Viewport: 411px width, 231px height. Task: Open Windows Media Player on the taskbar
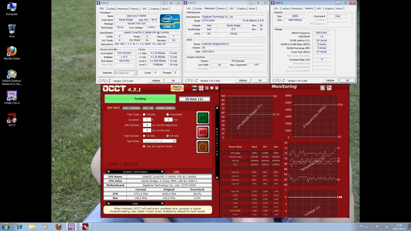45,227
